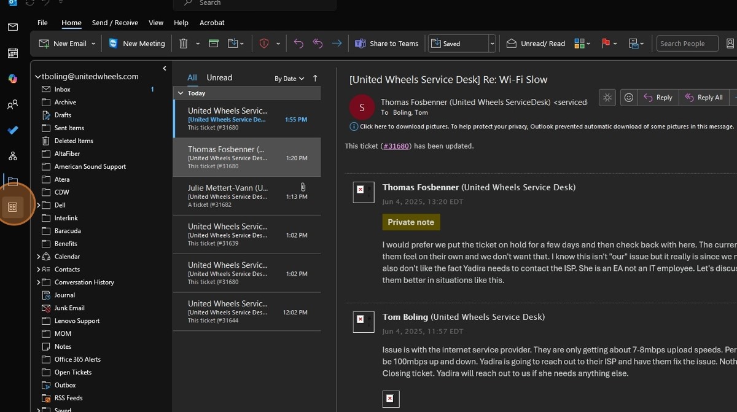Reverse the sort order with the up arrow
737x412 pixels.
(x=315, y=79)
